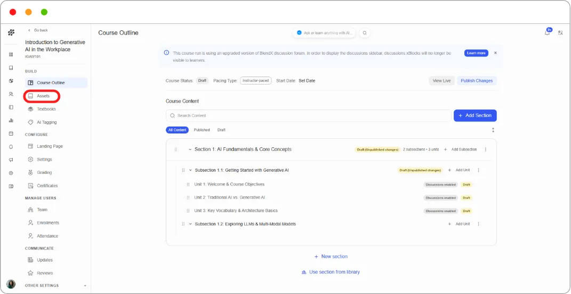The width and height of the screenshot is (571, 294).
Task: Click Add Unit for Subsection 1.2
Action: pos(459,224)
